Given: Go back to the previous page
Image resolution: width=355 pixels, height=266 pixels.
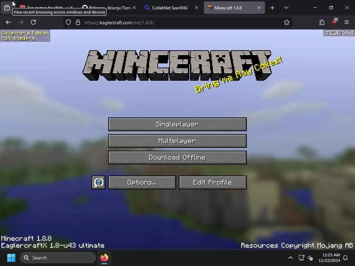Looking at the screenshot, I should coord(8,22).
